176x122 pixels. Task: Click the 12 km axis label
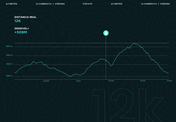(169, 81)
